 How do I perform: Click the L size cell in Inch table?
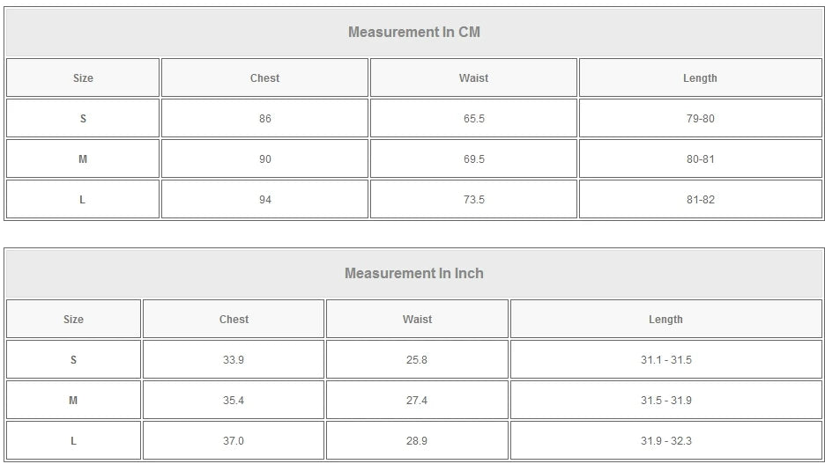(73, 441)
